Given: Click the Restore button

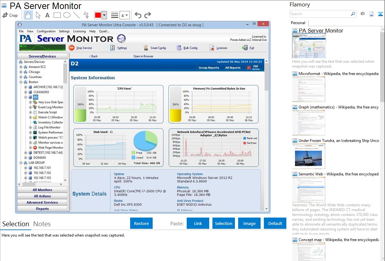Looking at the screenshot, I should (141, 223).
